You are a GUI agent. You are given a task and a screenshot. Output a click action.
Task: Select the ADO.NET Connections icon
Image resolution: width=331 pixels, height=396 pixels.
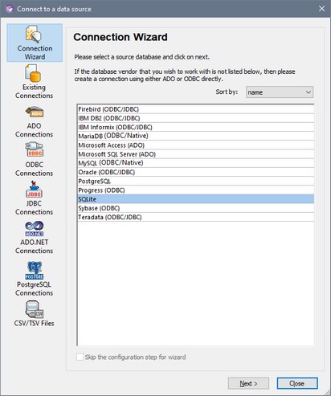tap(35, 229)
